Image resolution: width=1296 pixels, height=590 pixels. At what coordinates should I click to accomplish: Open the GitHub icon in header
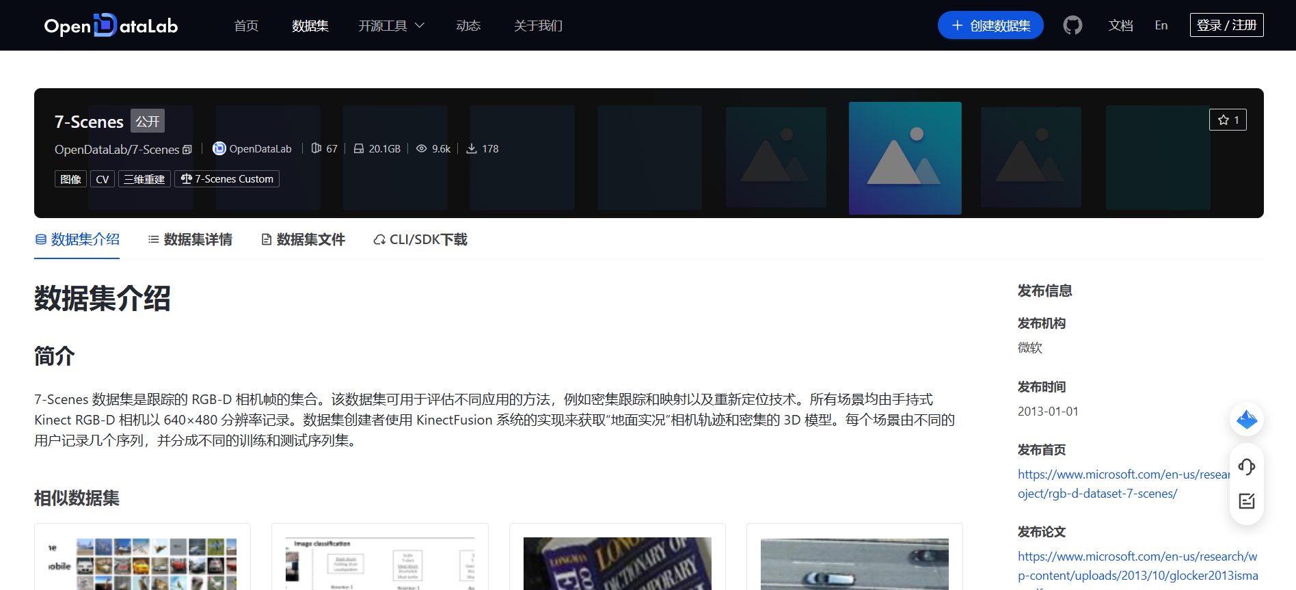tap(1072, 25)
